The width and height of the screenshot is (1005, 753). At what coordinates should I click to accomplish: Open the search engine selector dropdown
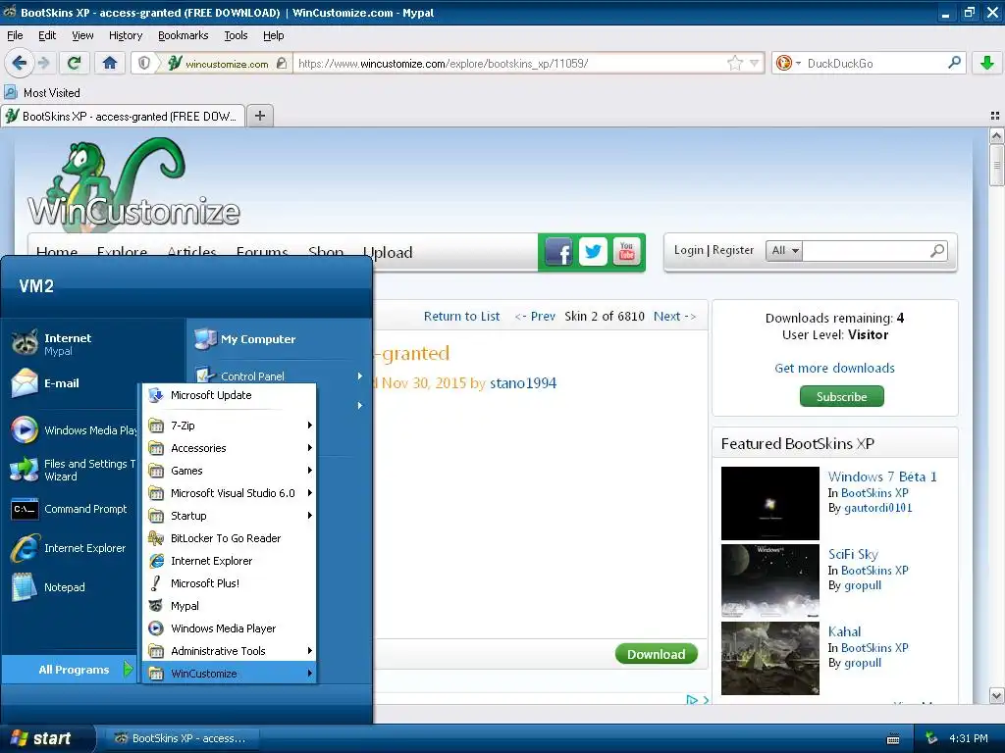(x=788, y=63)
